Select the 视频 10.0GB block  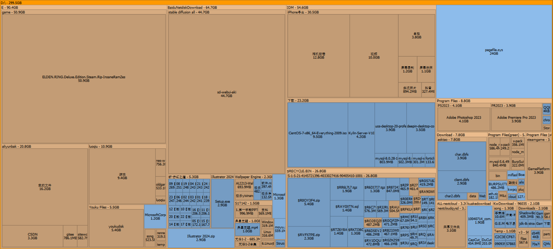point(374,56)
